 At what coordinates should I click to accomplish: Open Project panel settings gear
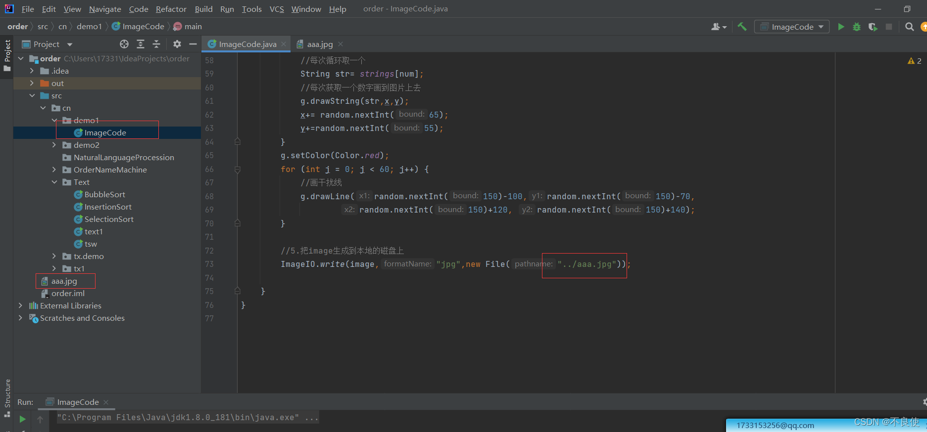(177, 44)
